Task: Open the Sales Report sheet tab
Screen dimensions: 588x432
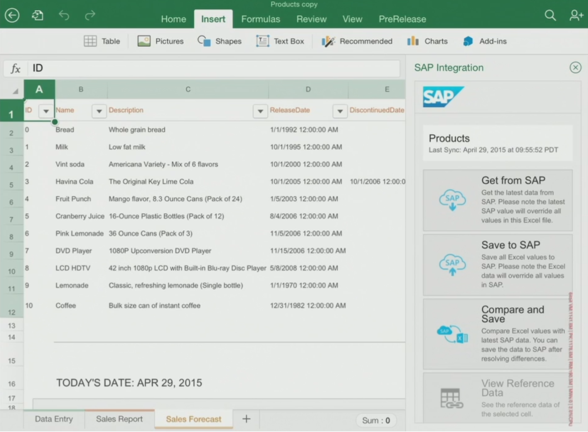Action: [119, 419]
